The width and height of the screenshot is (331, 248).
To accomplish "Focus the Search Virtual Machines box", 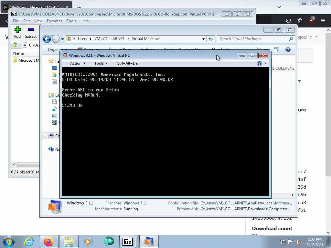I will tap(253, 39).
